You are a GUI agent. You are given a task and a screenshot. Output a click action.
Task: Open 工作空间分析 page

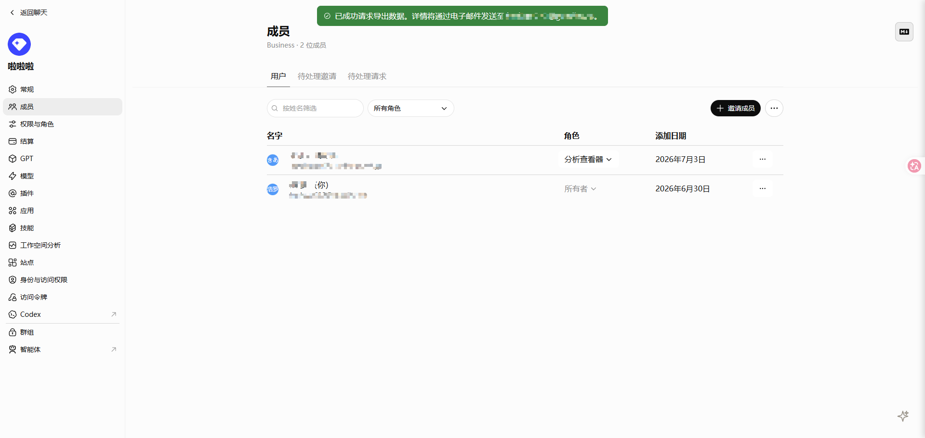tap(63, 245)
